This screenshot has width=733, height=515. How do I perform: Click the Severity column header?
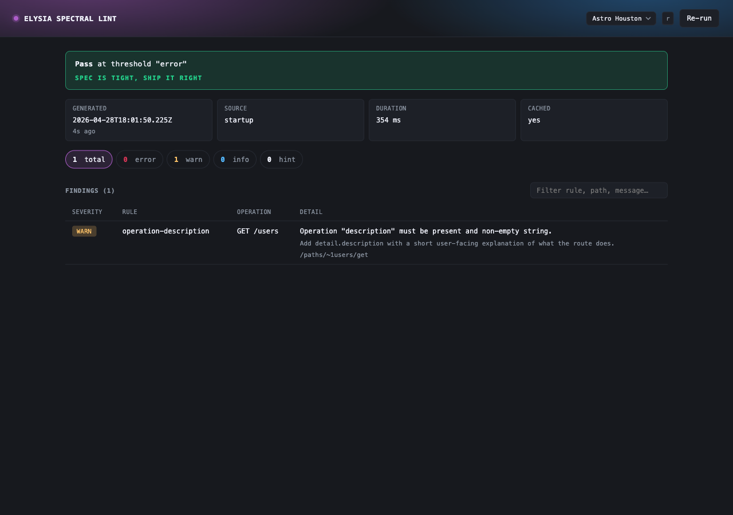87,212
